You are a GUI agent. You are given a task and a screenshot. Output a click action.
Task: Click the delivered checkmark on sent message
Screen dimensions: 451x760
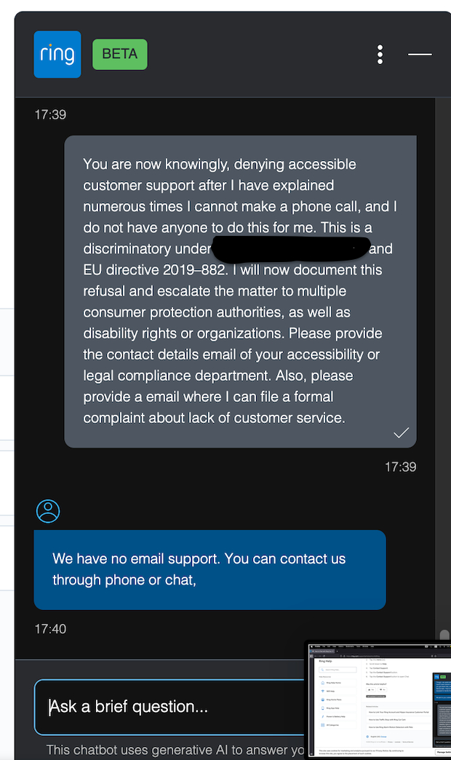tap(401, 433)
